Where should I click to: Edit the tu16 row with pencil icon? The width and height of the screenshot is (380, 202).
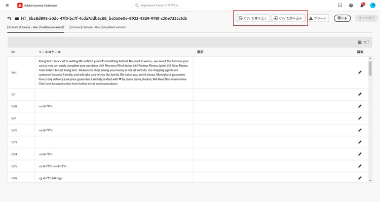(360, 178)
